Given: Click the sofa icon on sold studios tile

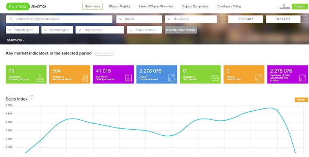Looking at the screenshot, I should [x=215, y=78].
